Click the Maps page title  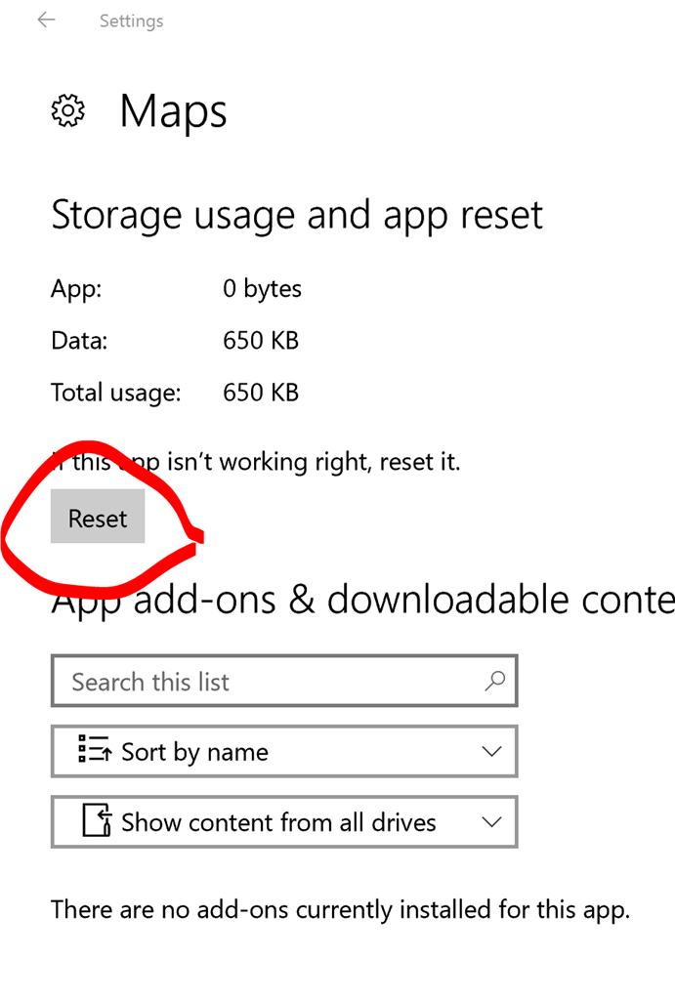(x=173, y=111)
